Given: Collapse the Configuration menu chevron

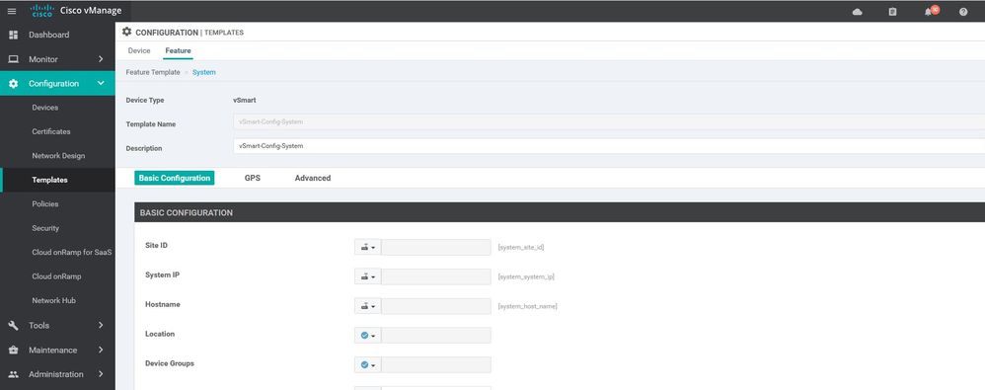Looking at the screenshot, I should pos(101,83).
